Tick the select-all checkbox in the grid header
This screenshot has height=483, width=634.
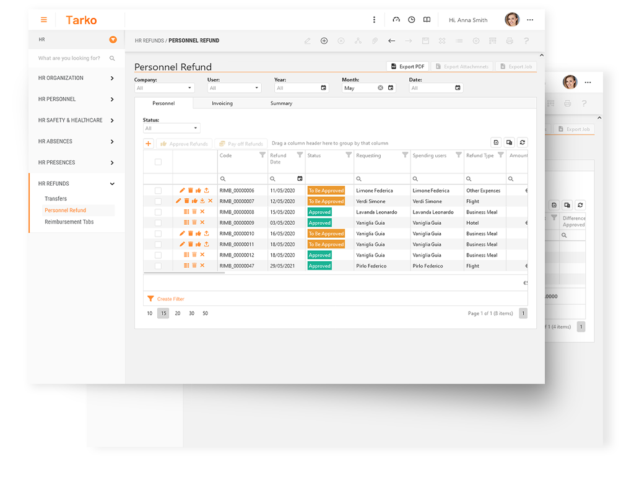[x=158, y=162]
